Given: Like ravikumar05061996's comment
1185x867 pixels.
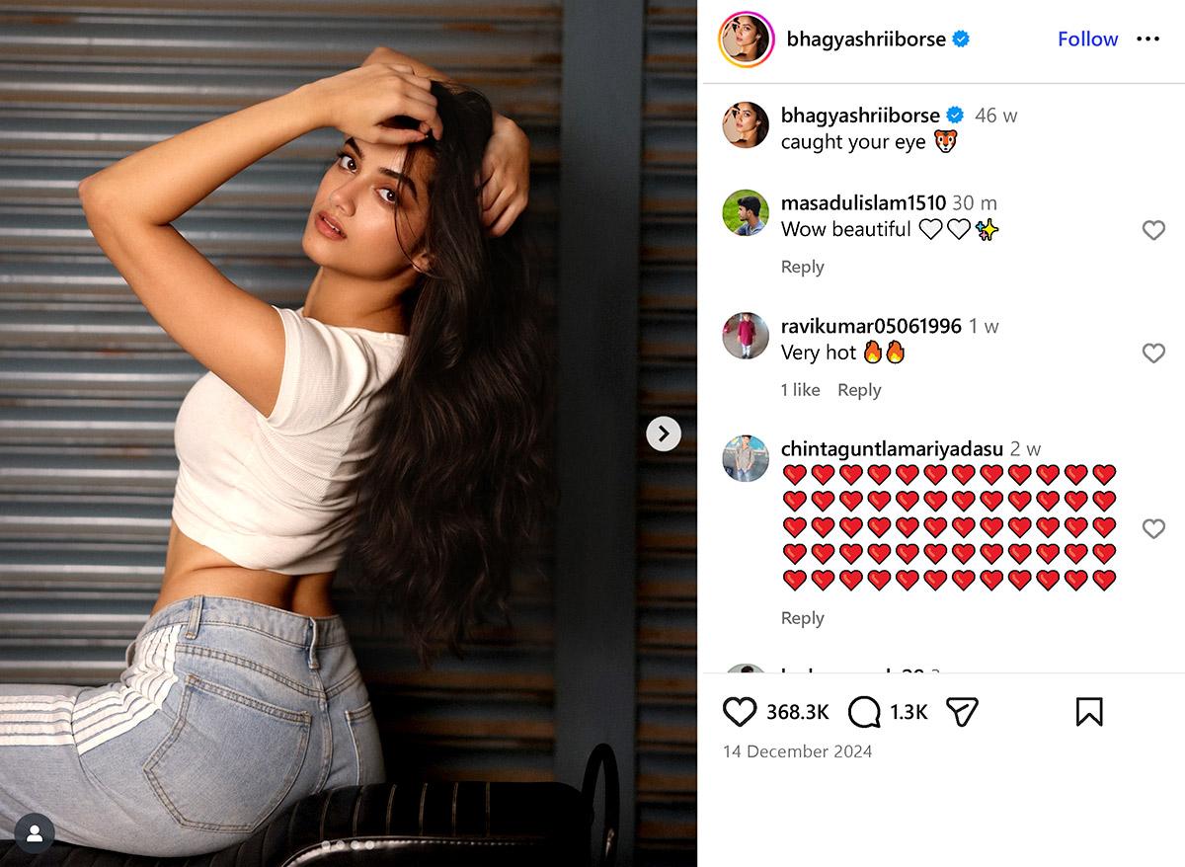Looking at the screenshot, I should coord(1153,353).
